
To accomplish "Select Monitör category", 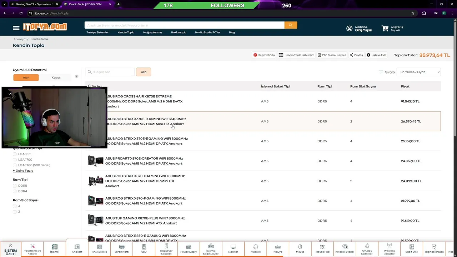I will 233,249.
